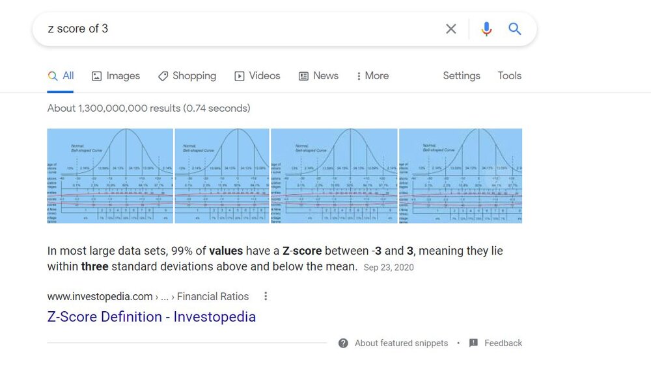Open the first bell curve thumbnail
This screenshot has height=367, width=651.
110,176
